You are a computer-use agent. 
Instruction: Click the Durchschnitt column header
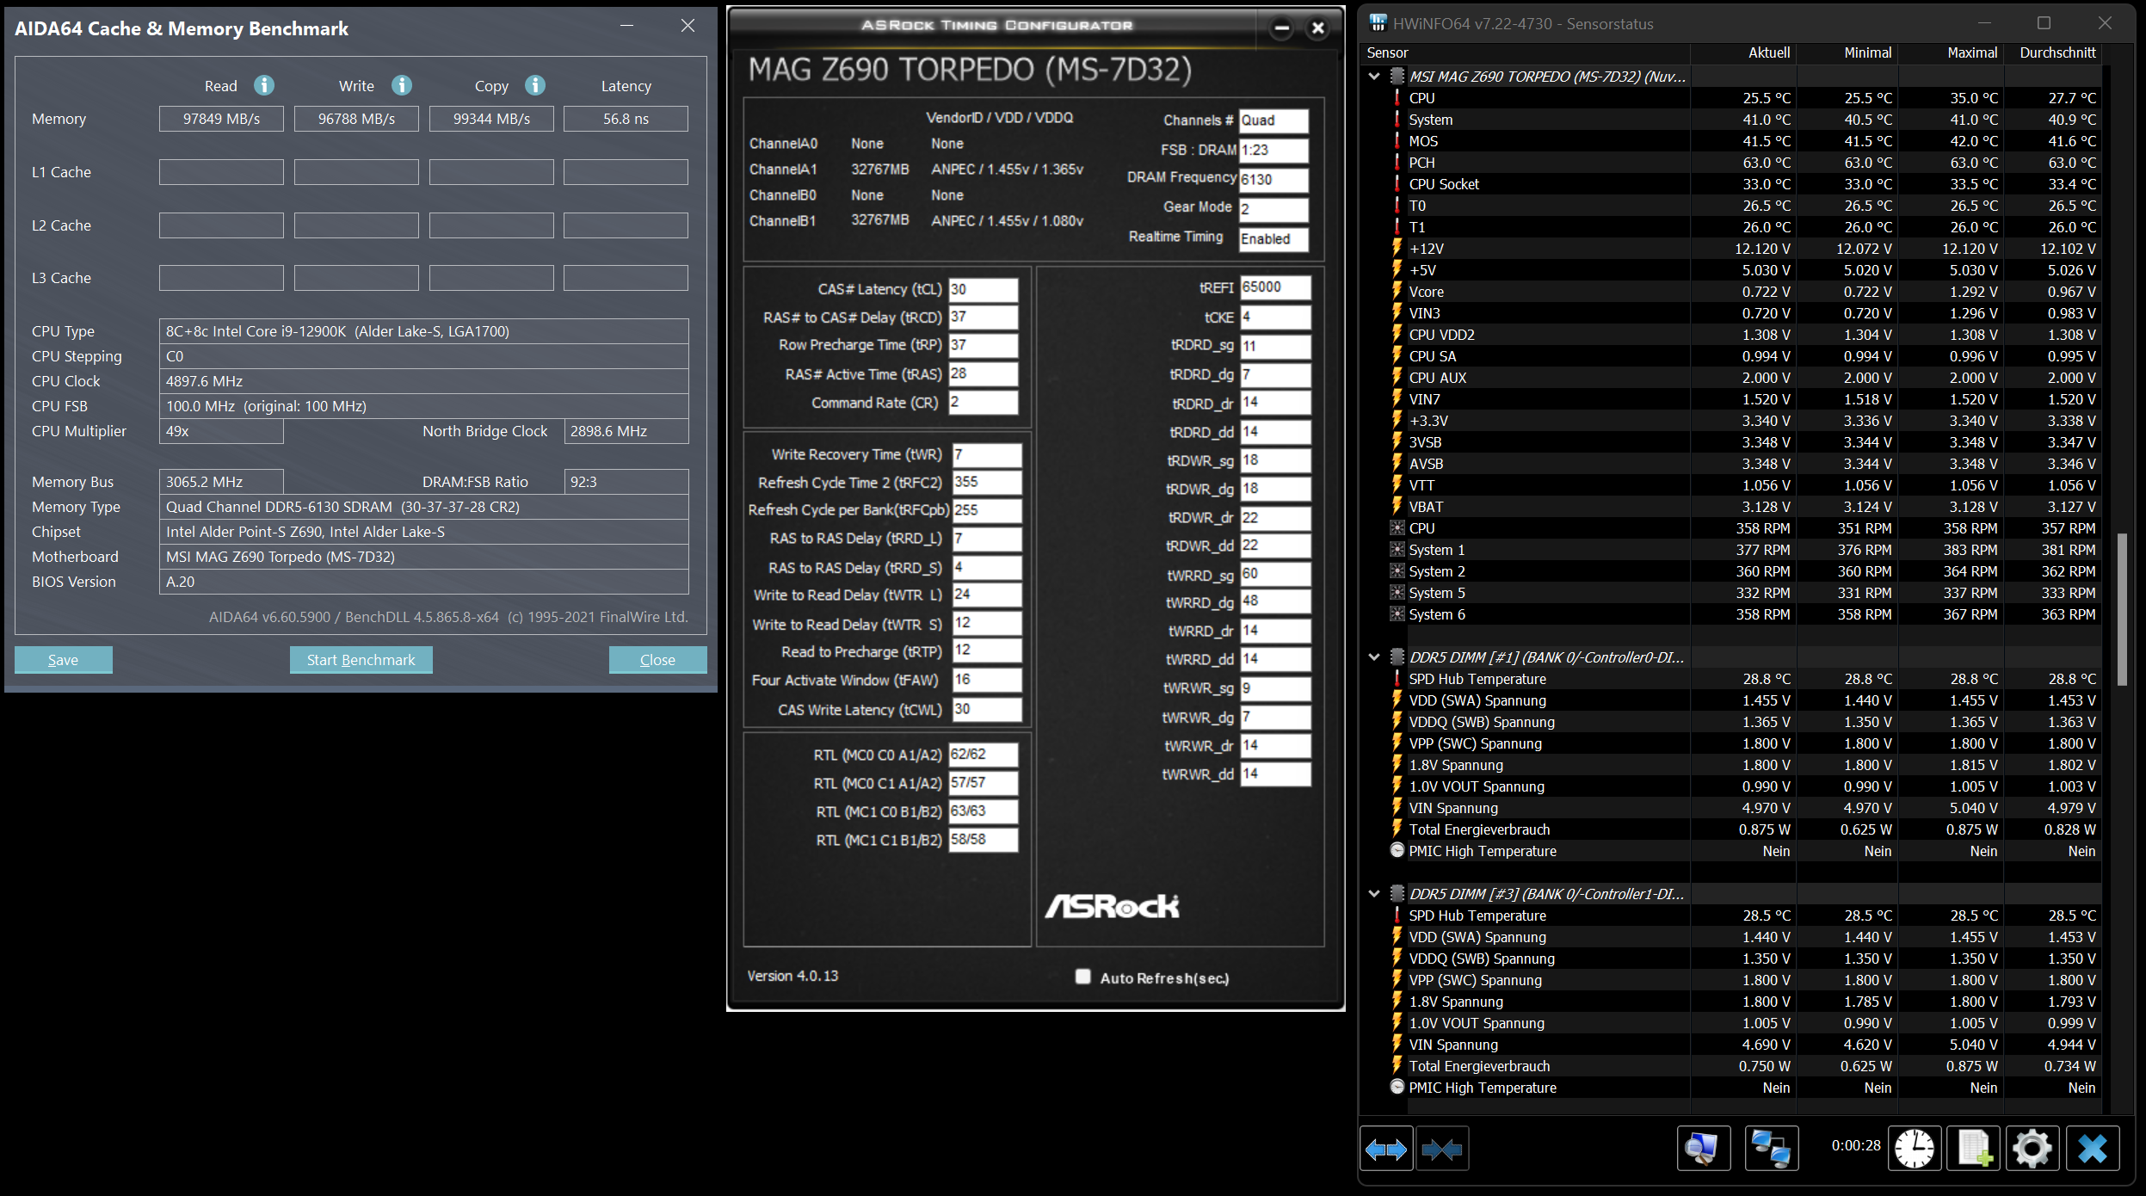pyautogui.click(x=2057, y=53)
